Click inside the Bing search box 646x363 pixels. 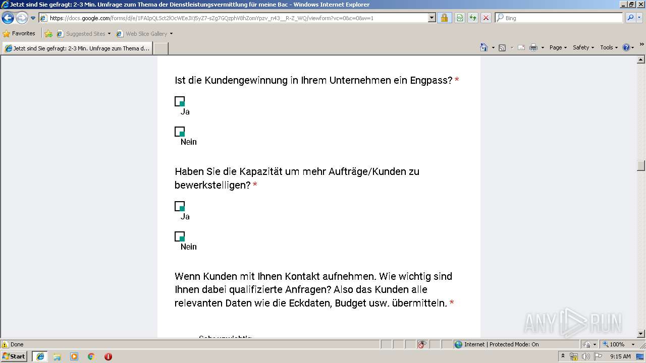(x=559, y=18)
